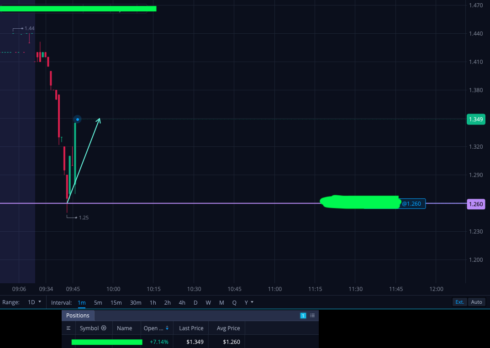Select the @1.260 position line label

point(412,204)
